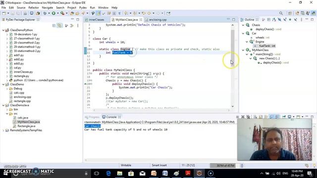Viewport: 317px width, 178px height.
Task: Click the Run Last external tool icon
Action: pyautogui.click(x=62, y=13)
